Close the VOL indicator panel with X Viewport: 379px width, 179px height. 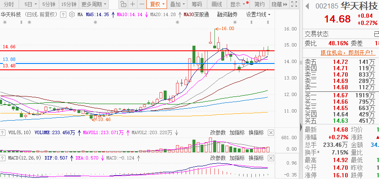pyautogui.click(x=271, y=132)
